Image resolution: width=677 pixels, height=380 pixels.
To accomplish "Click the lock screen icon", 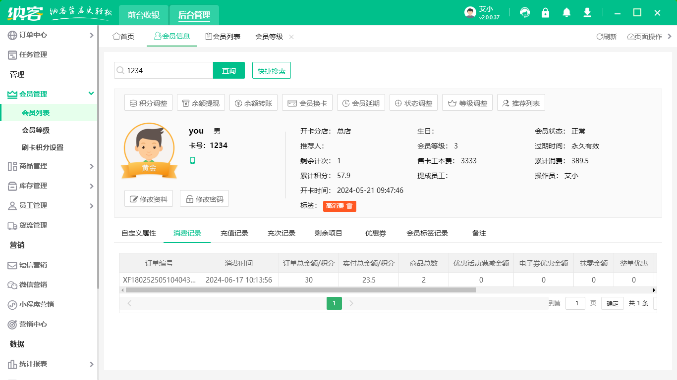I will pyautogui.click(x=546, y=12).
